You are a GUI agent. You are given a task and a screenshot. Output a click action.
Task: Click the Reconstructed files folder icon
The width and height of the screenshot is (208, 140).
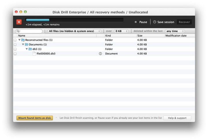23,40
